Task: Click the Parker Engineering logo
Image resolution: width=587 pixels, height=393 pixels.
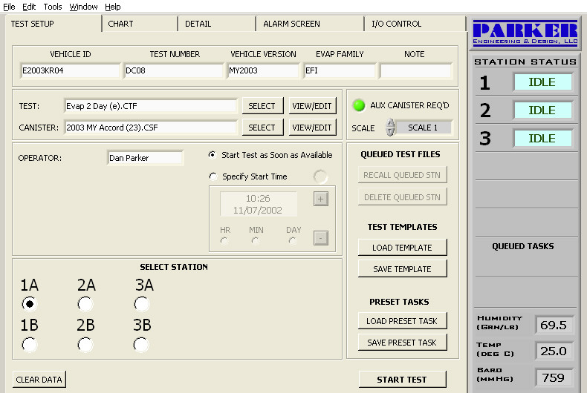Action: pyautogui.click(x=525, y=34)
